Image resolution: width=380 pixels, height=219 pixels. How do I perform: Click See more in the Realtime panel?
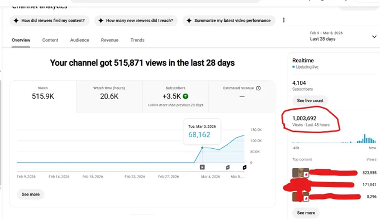(306, 213)
